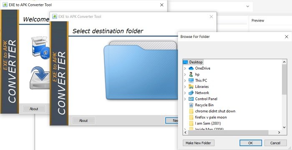The height and width of the screenshot is (150, 292).
Task: Click the Make New Folder button
Action: click(x=199, y=143)
